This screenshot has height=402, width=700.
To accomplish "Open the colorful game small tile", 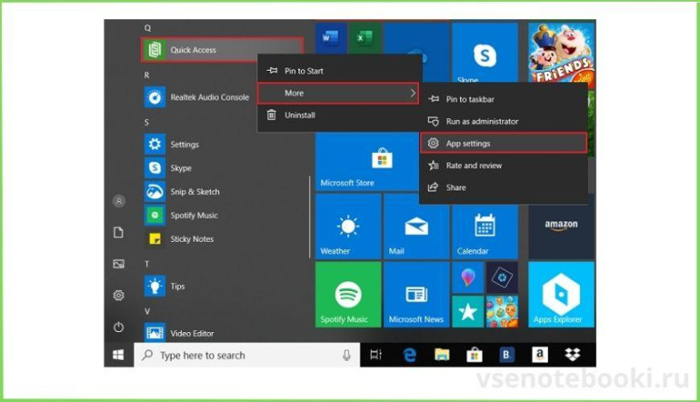I will (x=502, y=311).
